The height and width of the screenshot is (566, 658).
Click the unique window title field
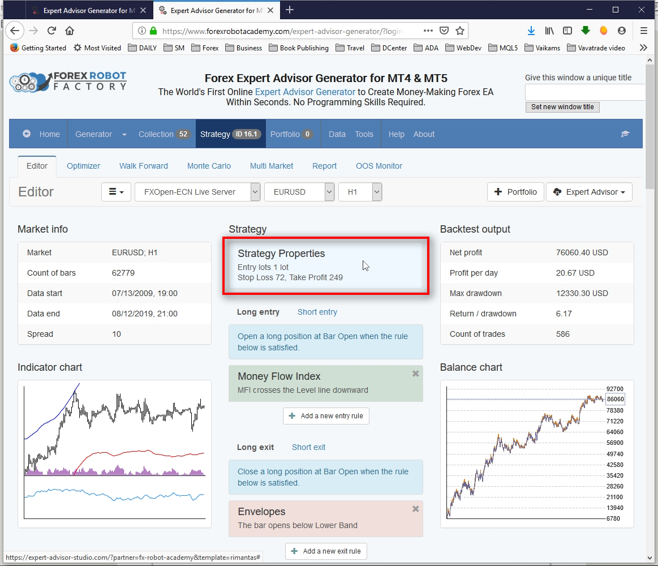tap(584, 92)
